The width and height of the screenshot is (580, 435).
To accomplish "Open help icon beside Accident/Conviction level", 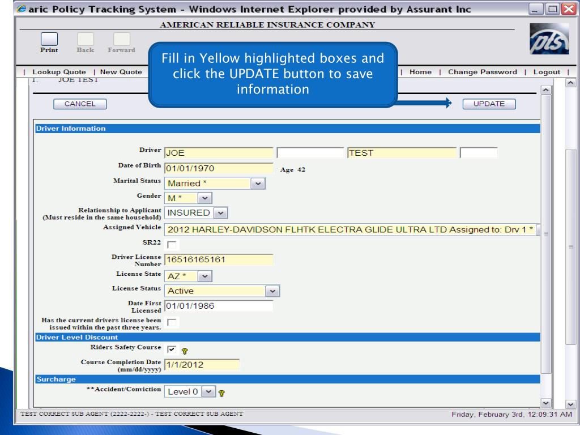I will coord(221,394).
